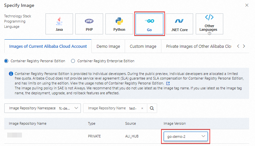Choose the PHP language tile

(x=89, y=24)
